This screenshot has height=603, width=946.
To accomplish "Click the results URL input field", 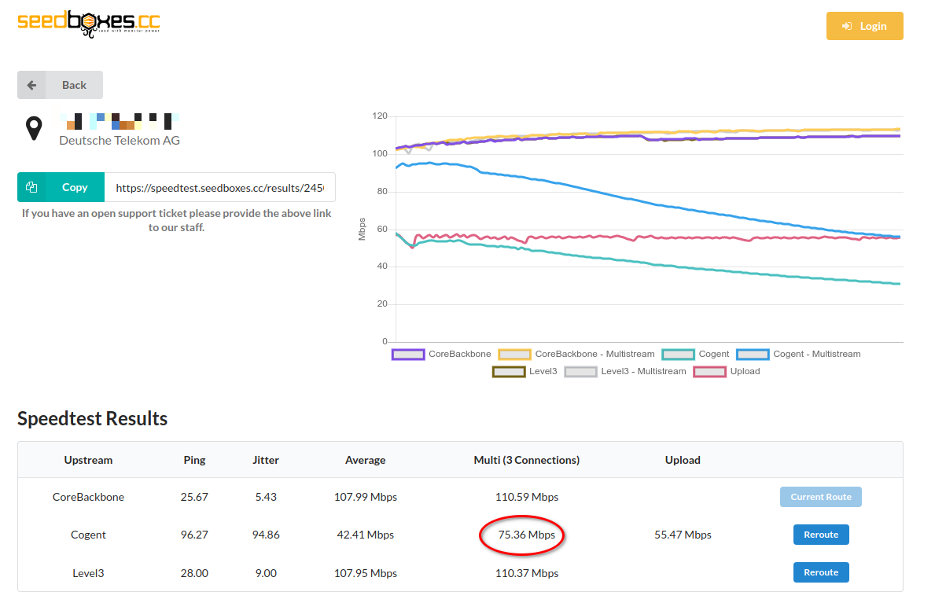I will coord(219,188).
